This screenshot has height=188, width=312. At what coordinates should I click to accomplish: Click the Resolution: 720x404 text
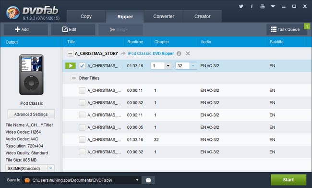(x=24, y=146)
